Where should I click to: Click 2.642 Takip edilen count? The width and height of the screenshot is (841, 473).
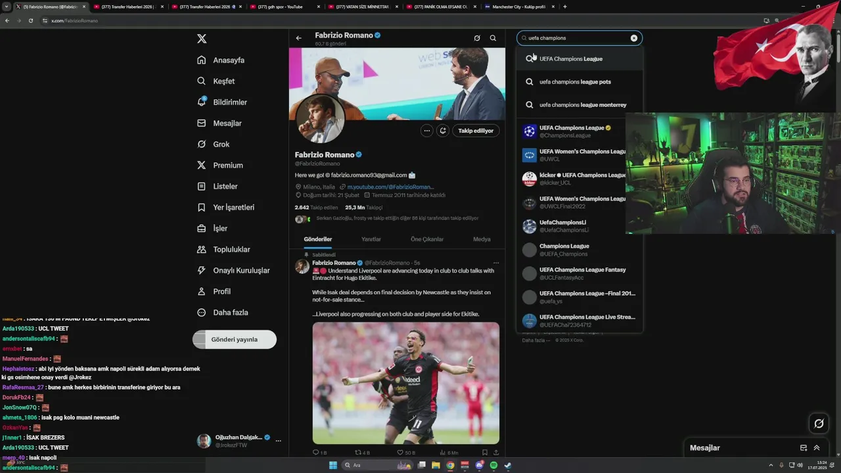(x=317, y=207)
